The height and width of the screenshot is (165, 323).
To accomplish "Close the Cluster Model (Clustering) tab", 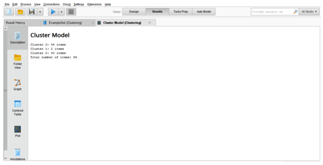I will point(149,23).
